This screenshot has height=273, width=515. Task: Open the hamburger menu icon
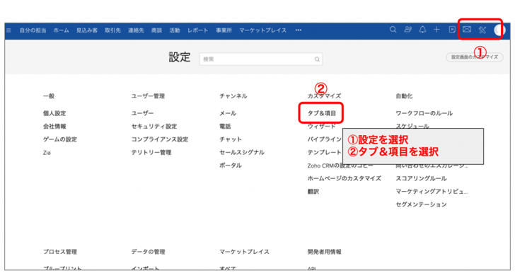pos(8,30)
